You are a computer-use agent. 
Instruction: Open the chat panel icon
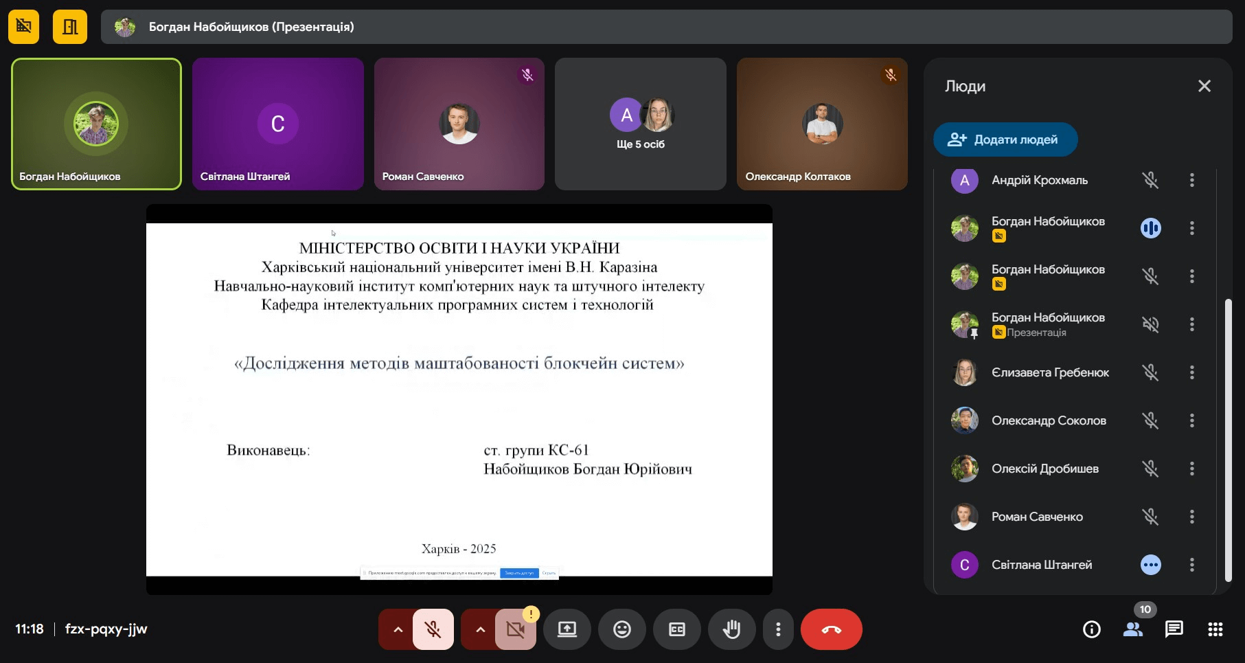click(x=1174, y=629)
